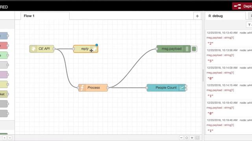Click the function icon on Process node
This screenshot has width=252, height=141.
click(82, 88)
